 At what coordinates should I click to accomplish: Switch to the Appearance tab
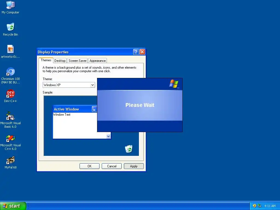click(98, 61)
